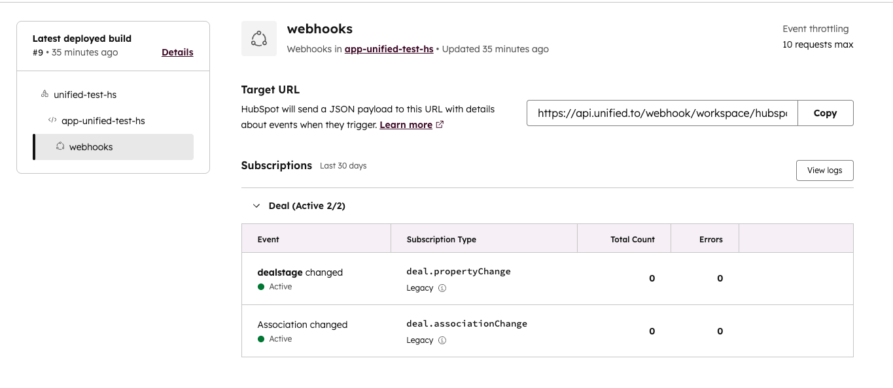Click the green Active dot under dealstage changed

coord(261,287)
